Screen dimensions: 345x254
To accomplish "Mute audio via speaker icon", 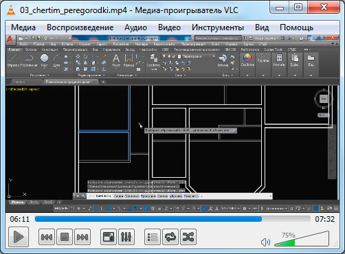I will tap(265, 242).
